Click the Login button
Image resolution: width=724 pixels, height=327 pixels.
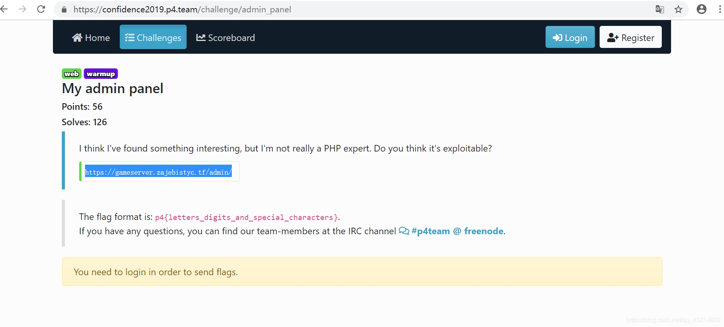click(570, 37)
